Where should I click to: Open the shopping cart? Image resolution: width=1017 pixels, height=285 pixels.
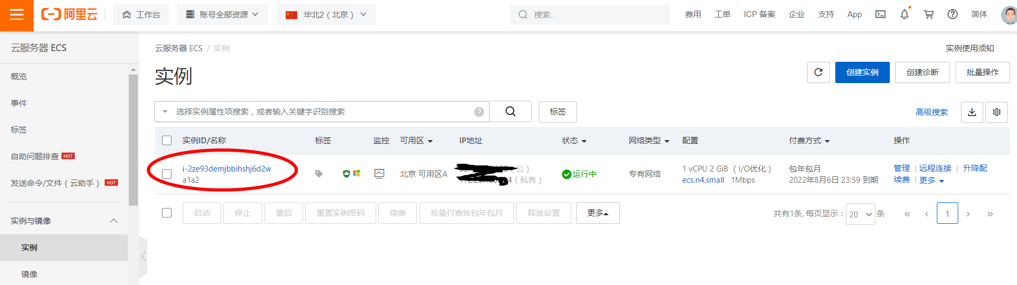point(929,14)
